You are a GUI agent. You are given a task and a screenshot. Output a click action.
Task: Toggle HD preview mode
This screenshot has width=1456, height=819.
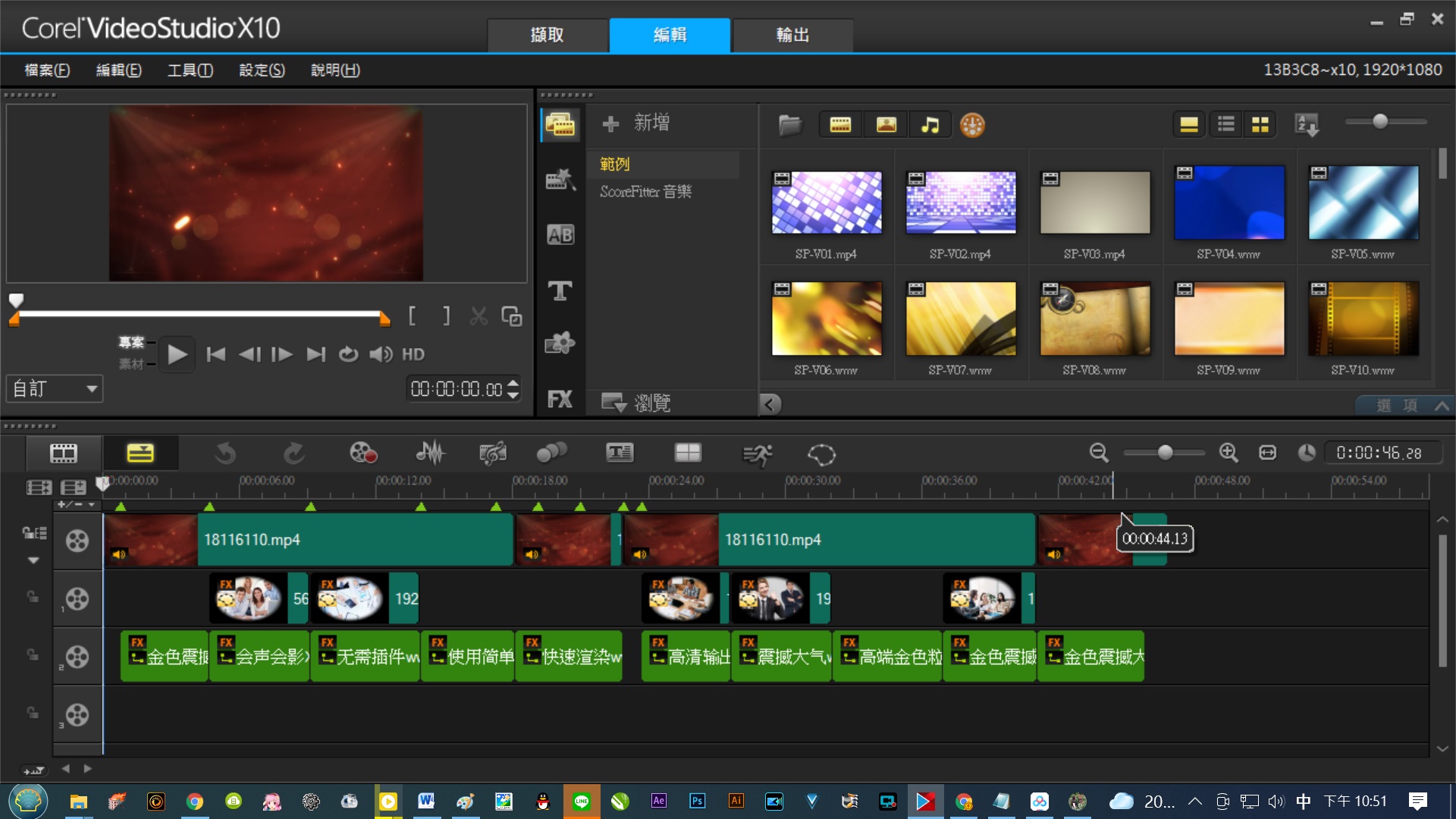tap(413, 354)
